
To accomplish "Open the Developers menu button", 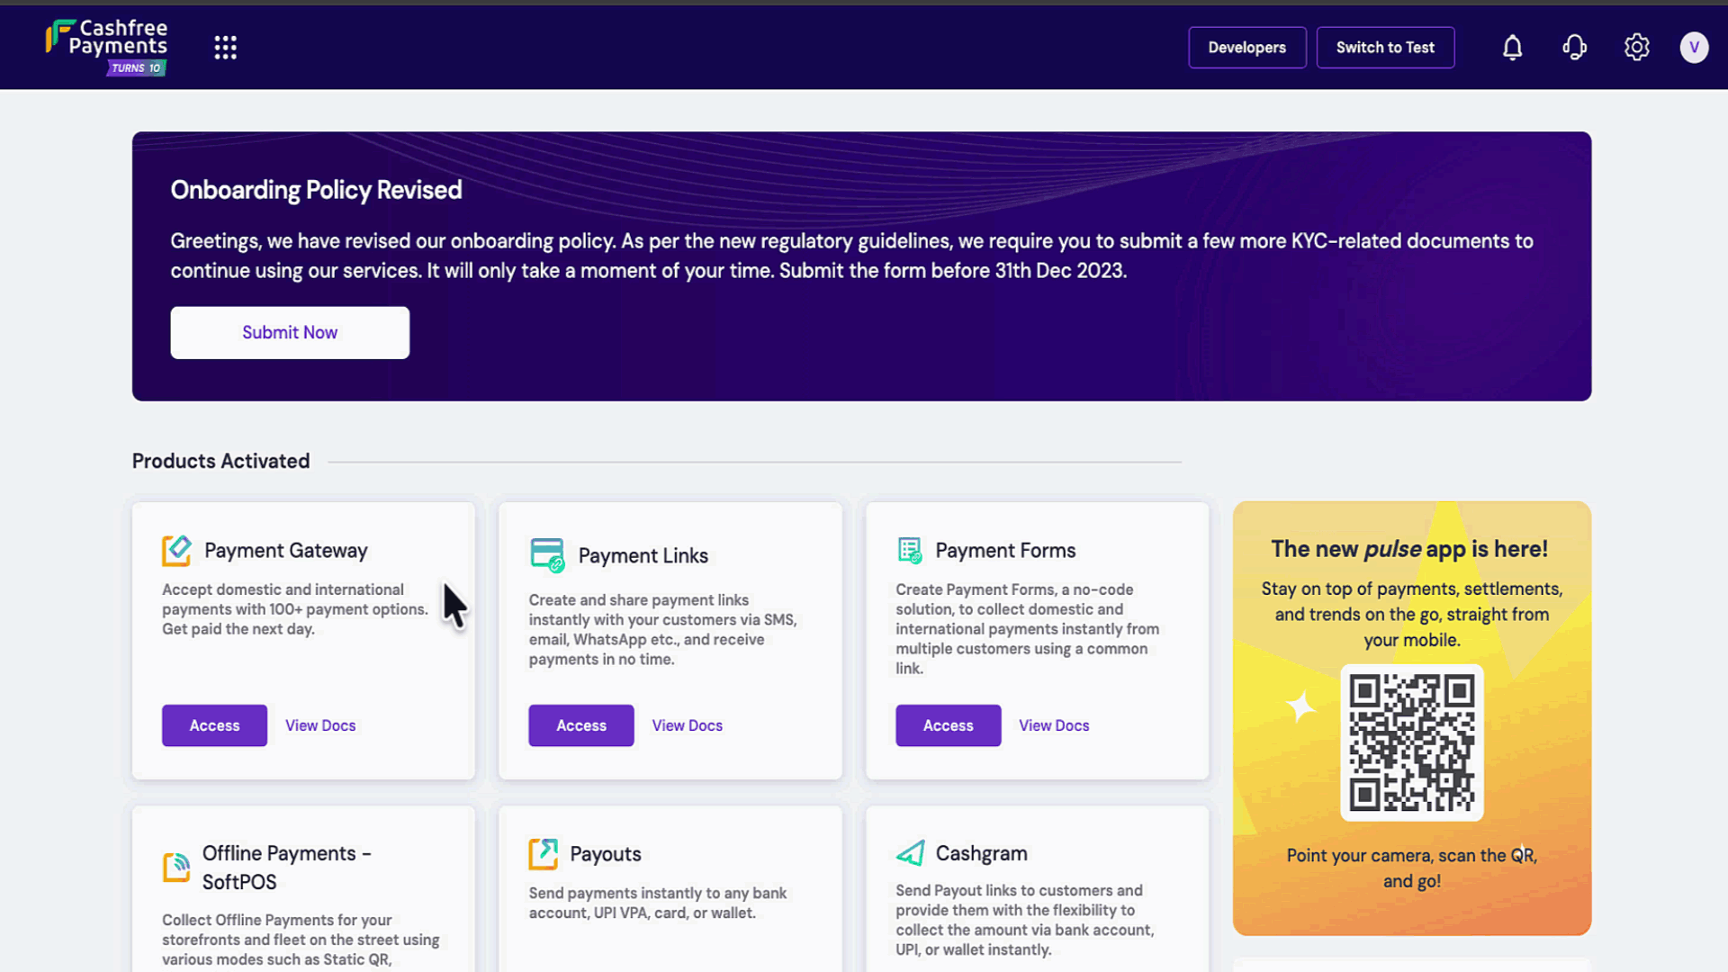I will pyautogui.click(x=1246, y=48).
